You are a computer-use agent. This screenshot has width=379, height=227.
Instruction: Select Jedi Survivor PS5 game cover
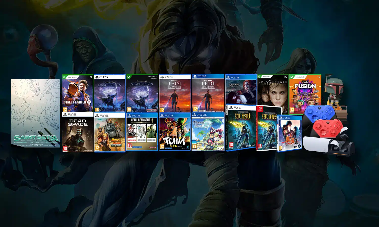175,93
